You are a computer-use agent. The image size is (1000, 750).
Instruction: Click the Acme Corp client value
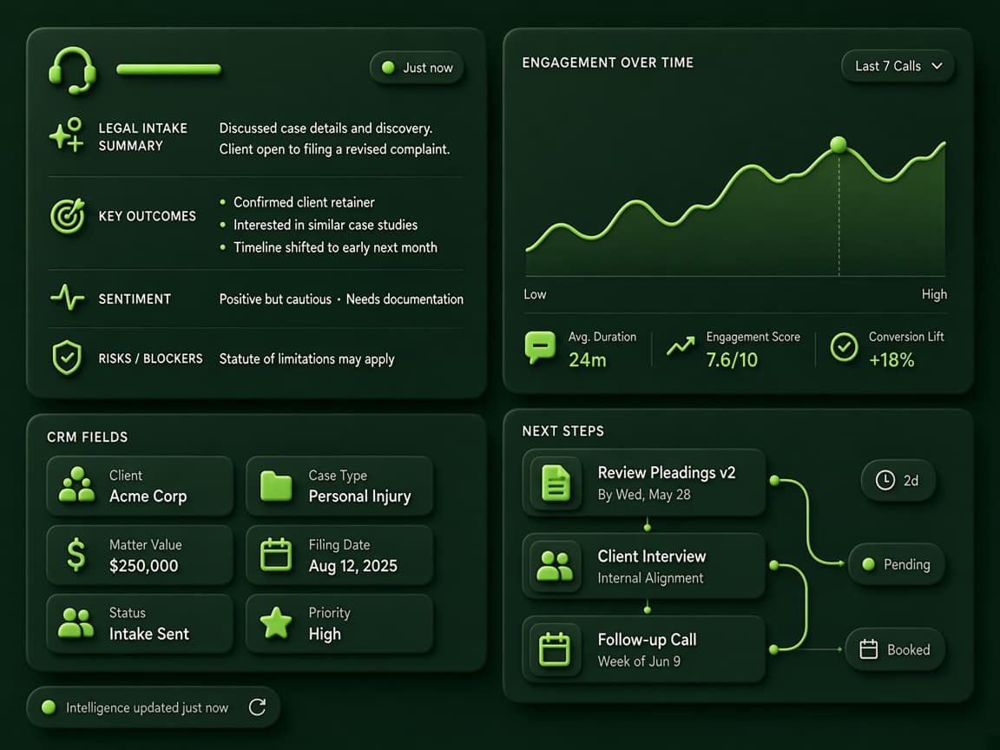[148, 497]
